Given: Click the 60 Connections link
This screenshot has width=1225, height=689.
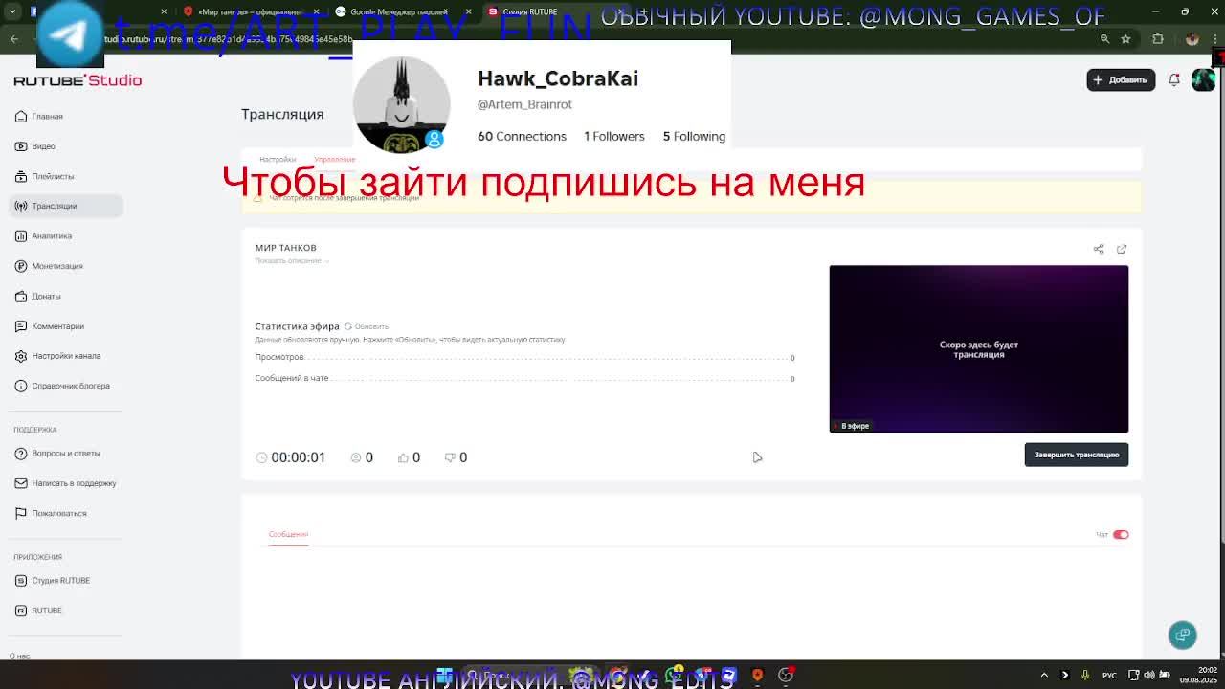Looking at the screenshot, I should coord(522,136).
